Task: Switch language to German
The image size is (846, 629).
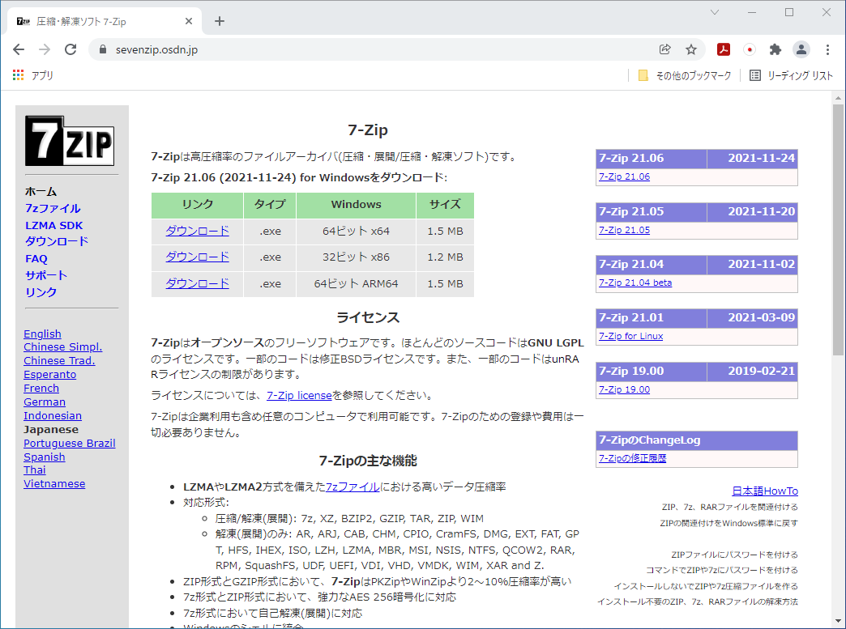Action: tap(45, 402)
